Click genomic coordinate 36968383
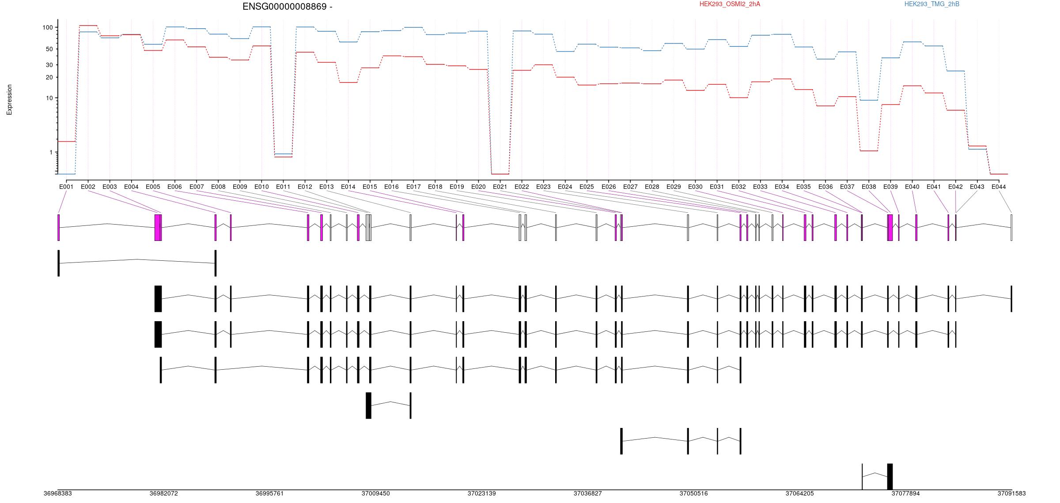This screenshot has width=1060, height=503. point(57,493)
